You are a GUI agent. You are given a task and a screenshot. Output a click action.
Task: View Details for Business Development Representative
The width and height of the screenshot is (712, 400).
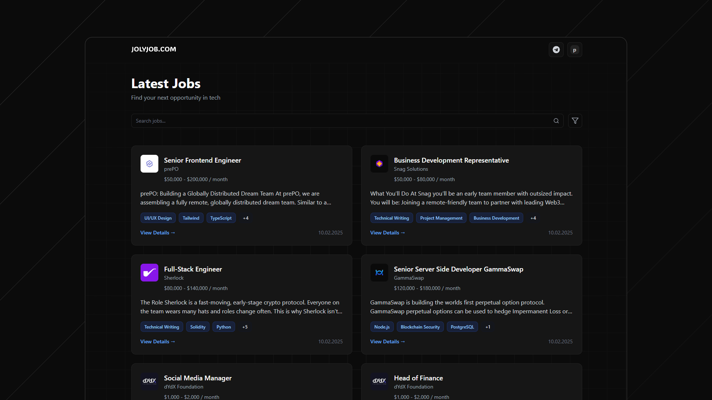tap(388, 233)
